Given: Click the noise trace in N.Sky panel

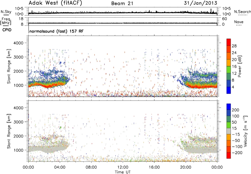Looking at the screenshot, I should tap(123, 13).
